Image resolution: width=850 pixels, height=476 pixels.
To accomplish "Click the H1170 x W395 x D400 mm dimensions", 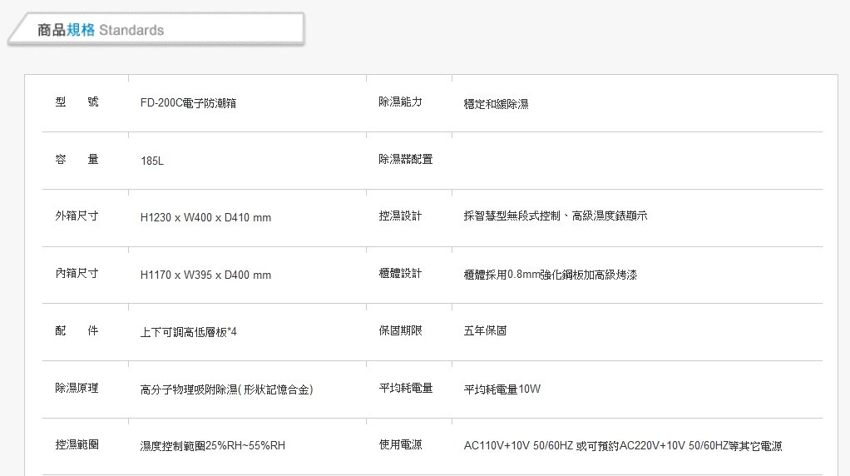I will tap(205, 275).
